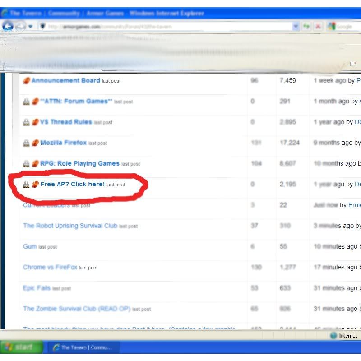Viewport: 361px width, 361px height.
Task: Jump to last post of Gum thread
Action: point(48,247)
